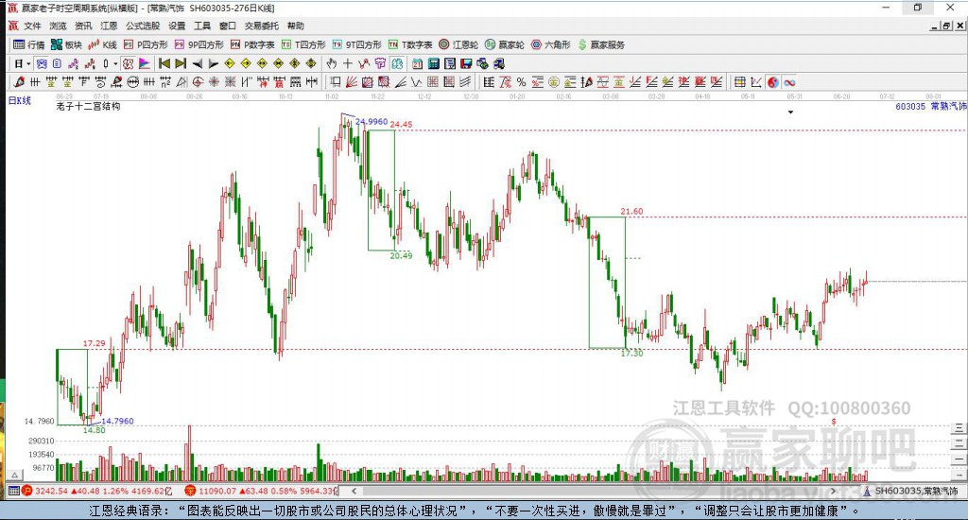Click the 日K线 label

pos(19,100)
